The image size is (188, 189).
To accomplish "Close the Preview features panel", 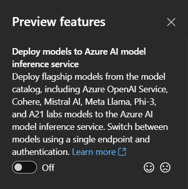I will (x=171, y=22).
